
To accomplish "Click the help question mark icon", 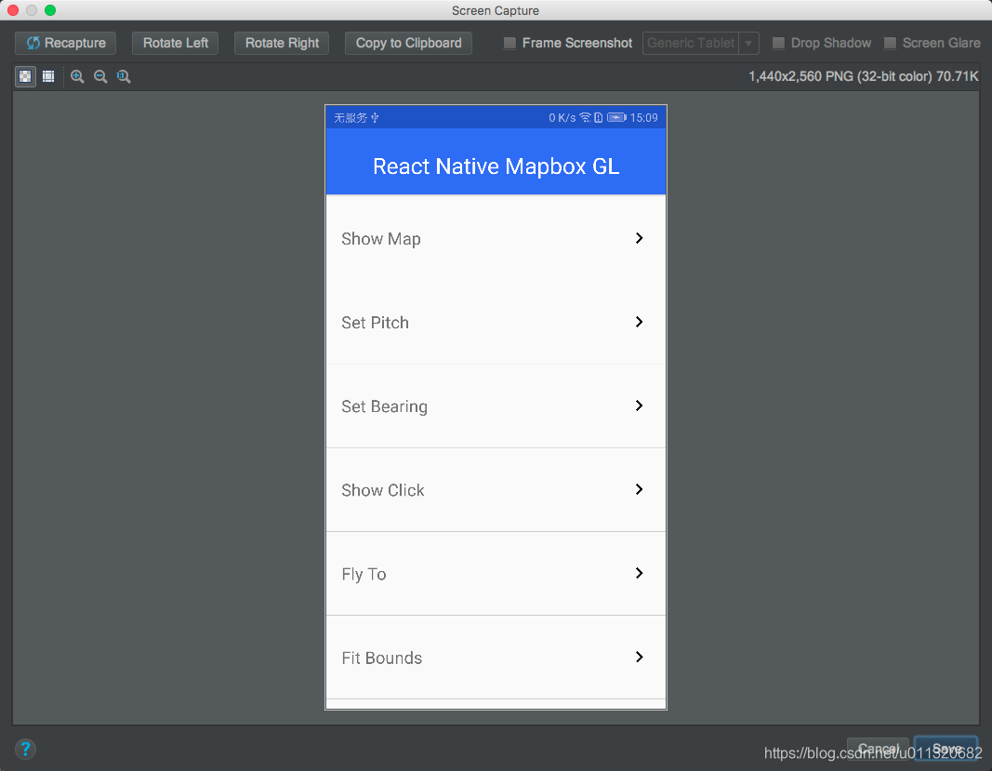I will click(x=25, y=750).
